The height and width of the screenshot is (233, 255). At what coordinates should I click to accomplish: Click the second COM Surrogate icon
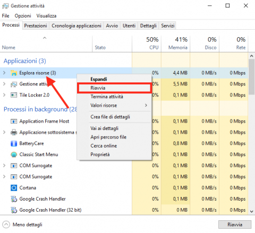[14, 177]
